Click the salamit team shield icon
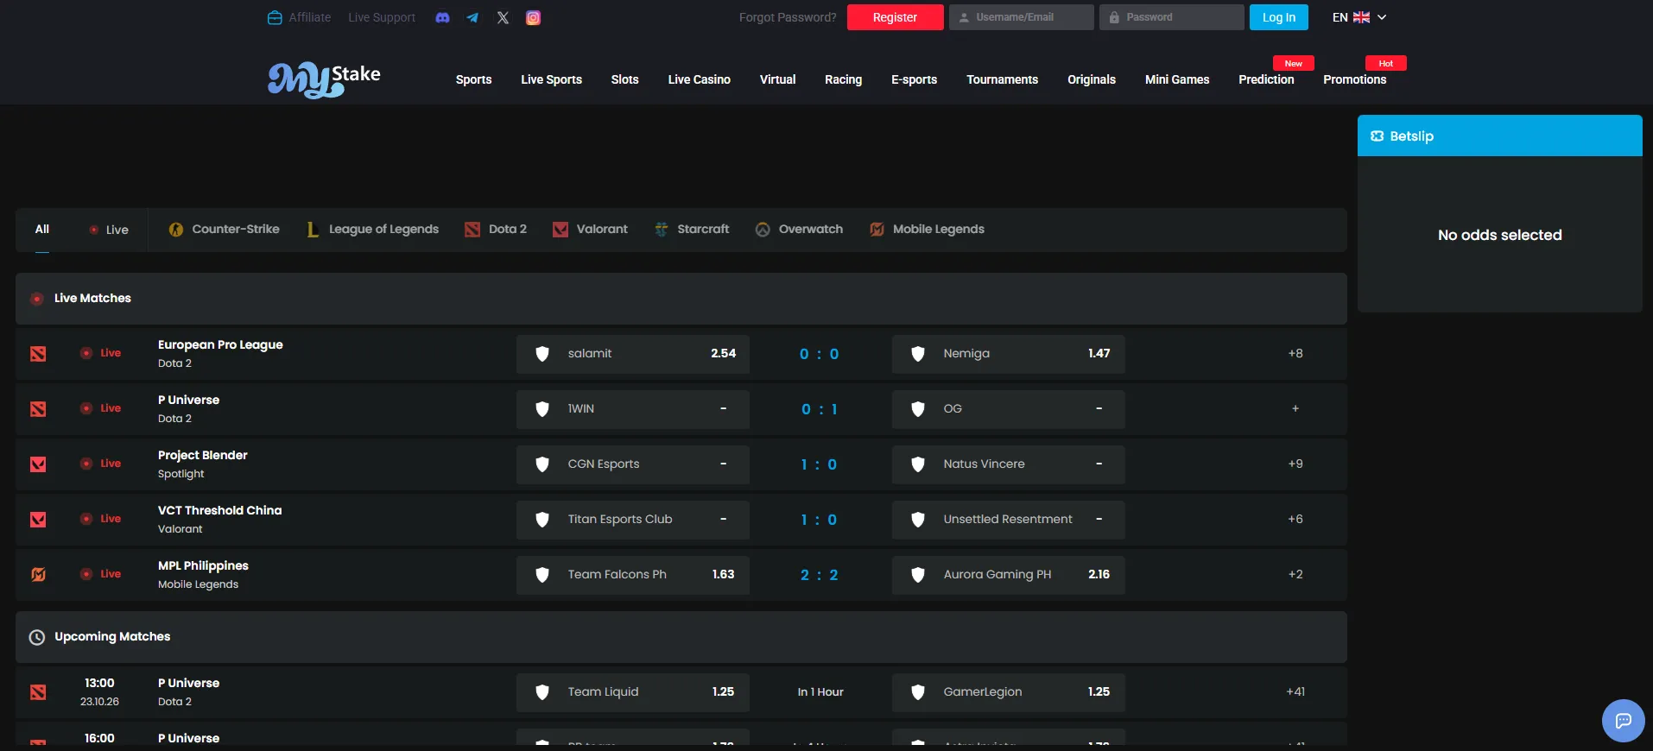 pos(542,354)
